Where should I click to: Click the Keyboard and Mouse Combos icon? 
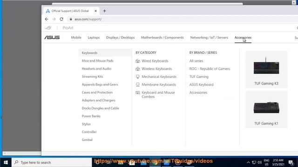coord(138,93)
